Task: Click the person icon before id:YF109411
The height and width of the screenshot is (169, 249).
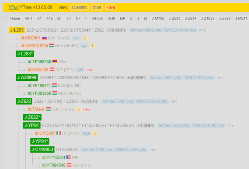Action: pos(24,86)
